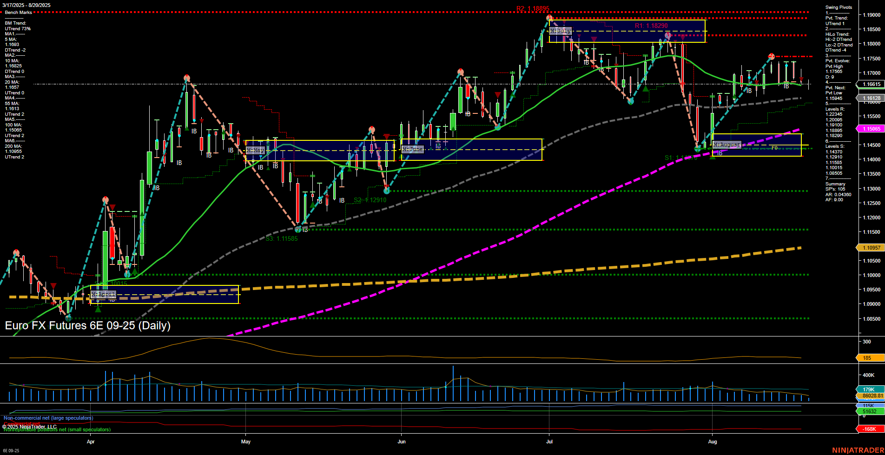Expand the M-July monthly range box label

coord(561,31)
